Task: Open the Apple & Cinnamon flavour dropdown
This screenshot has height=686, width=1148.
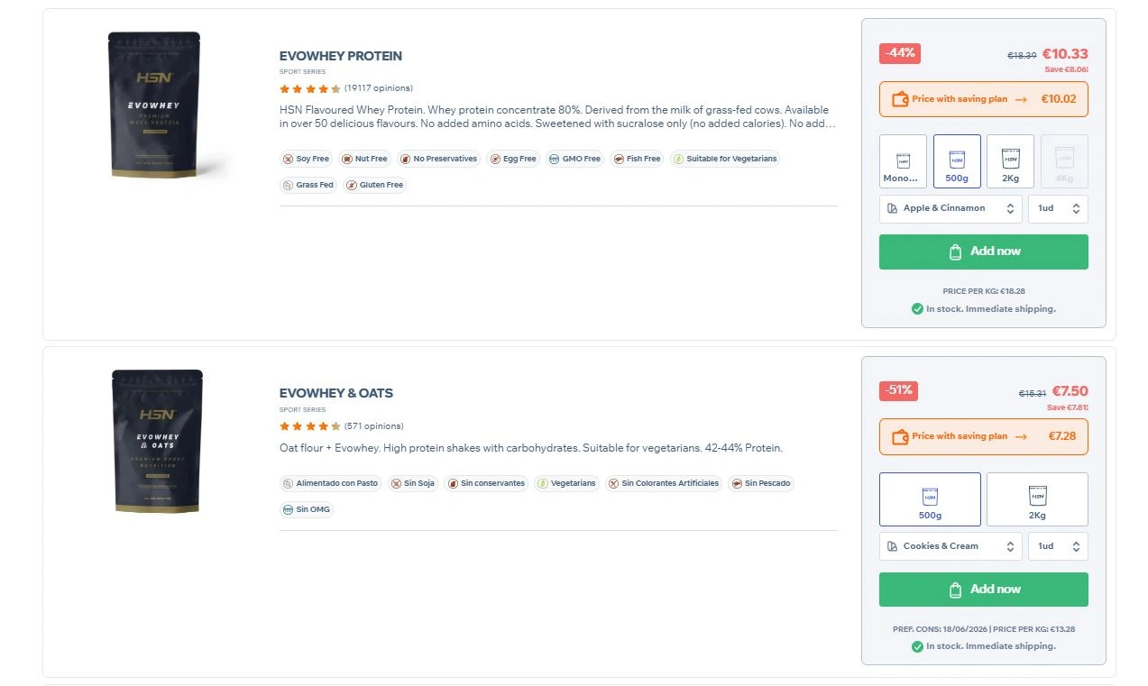Action: (x=951, y=208)
